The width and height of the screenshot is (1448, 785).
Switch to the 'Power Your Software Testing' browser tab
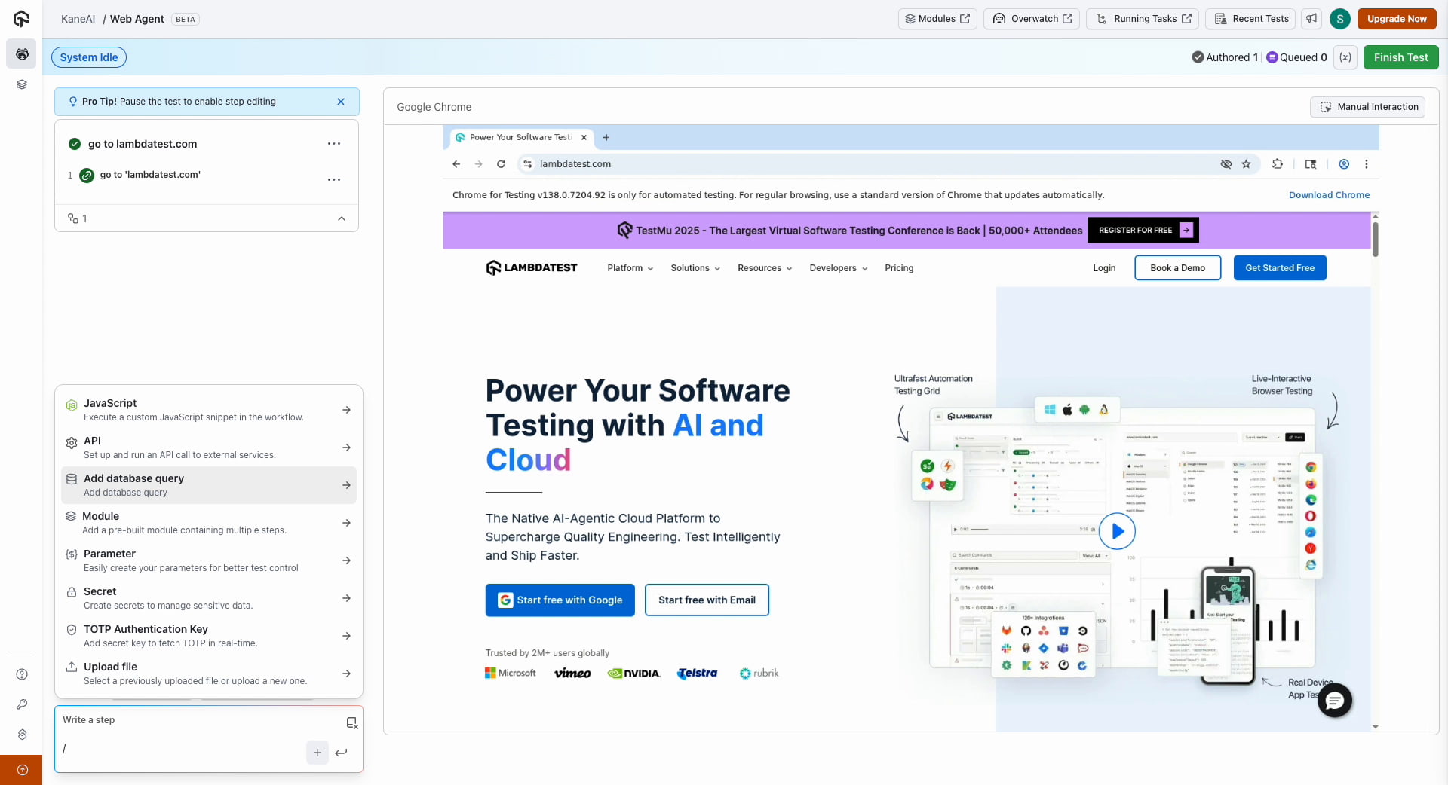[519, 137]
